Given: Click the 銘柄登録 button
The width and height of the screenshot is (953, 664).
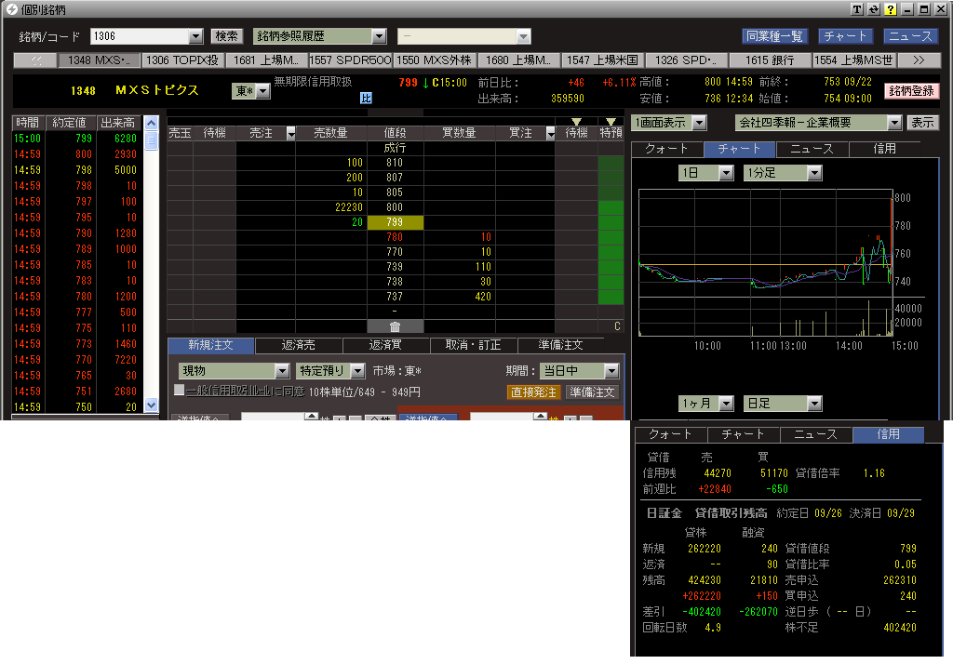Looking at the screenshot, I should point(911,91).
